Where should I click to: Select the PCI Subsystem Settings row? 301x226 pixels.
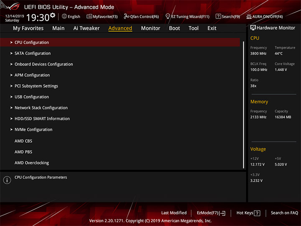[x=120, y=86]
